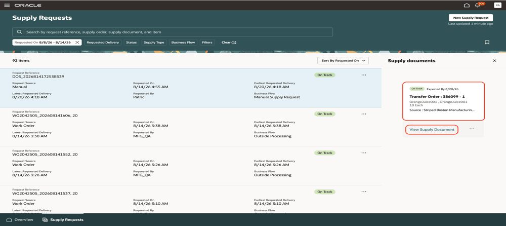Select Transfer Order 386099 - 1 card

click(444, 101)
